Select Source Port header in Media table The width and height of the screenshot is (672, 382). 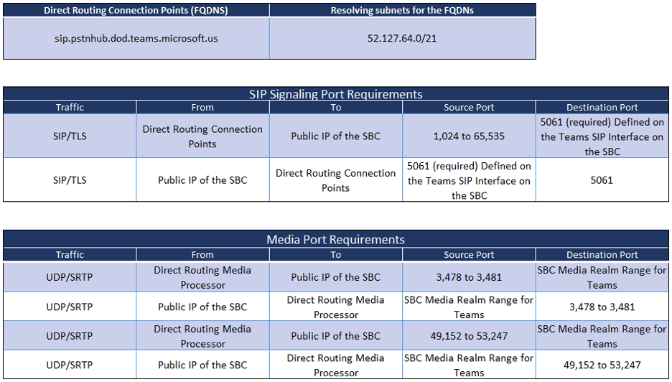469,255
